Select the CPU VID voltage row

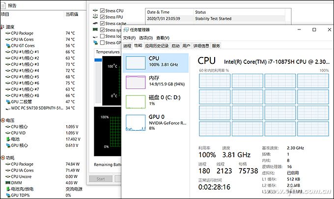coord(42,133)
